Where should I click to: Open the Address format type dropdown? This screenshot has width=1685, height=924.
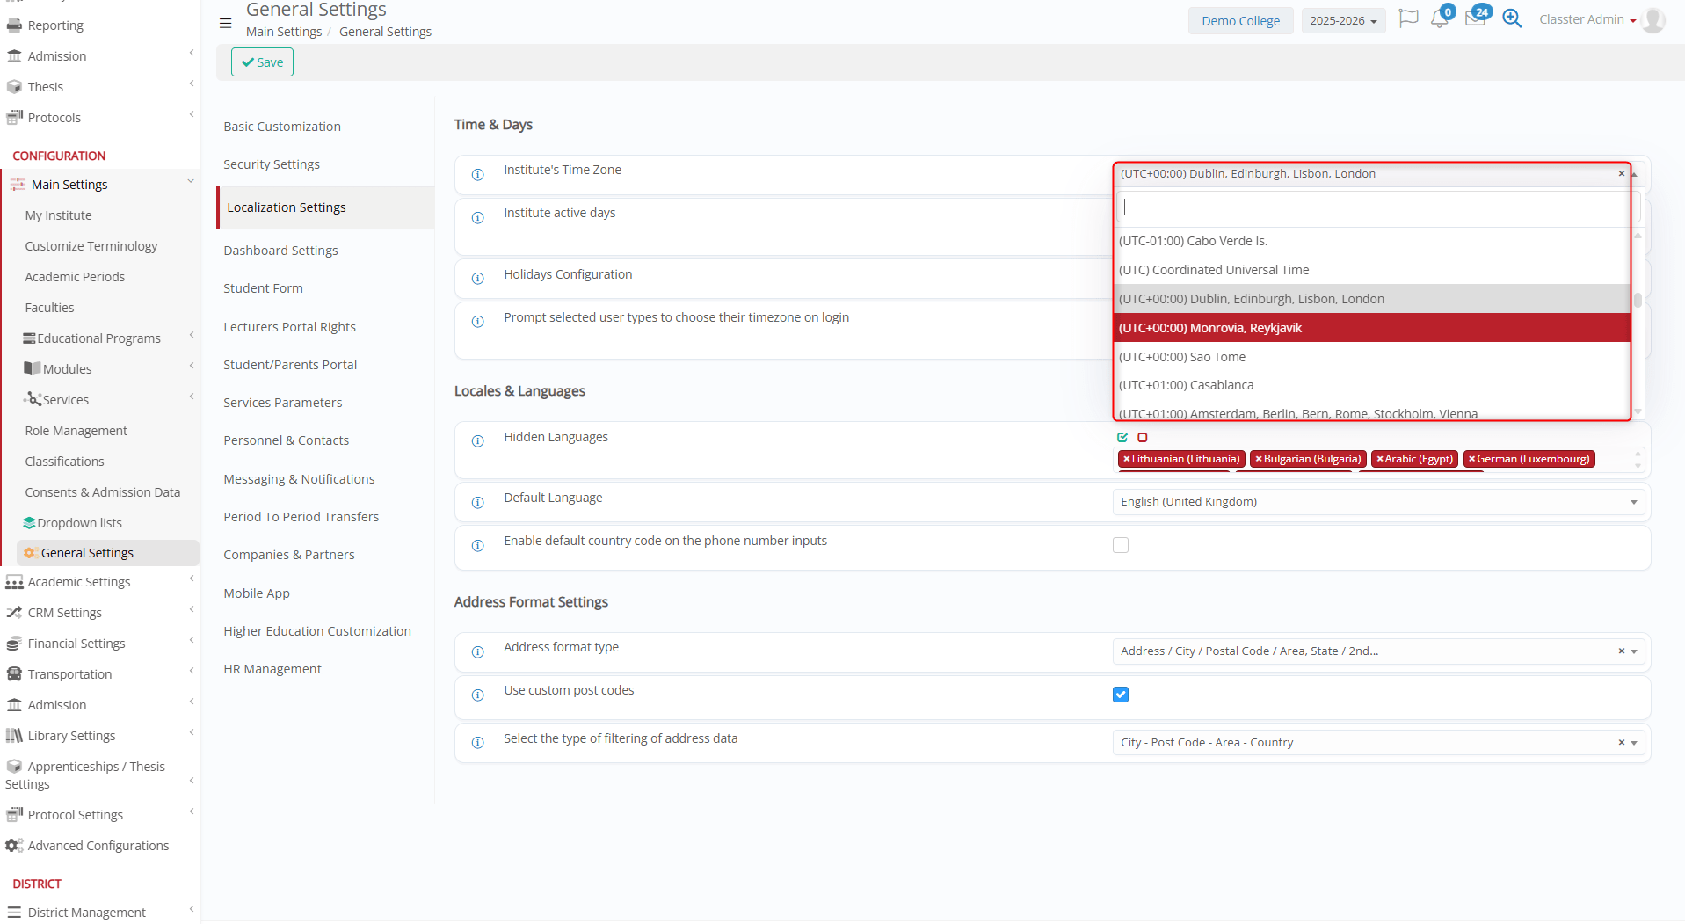pyautogui.click(x=1377, y=651)
